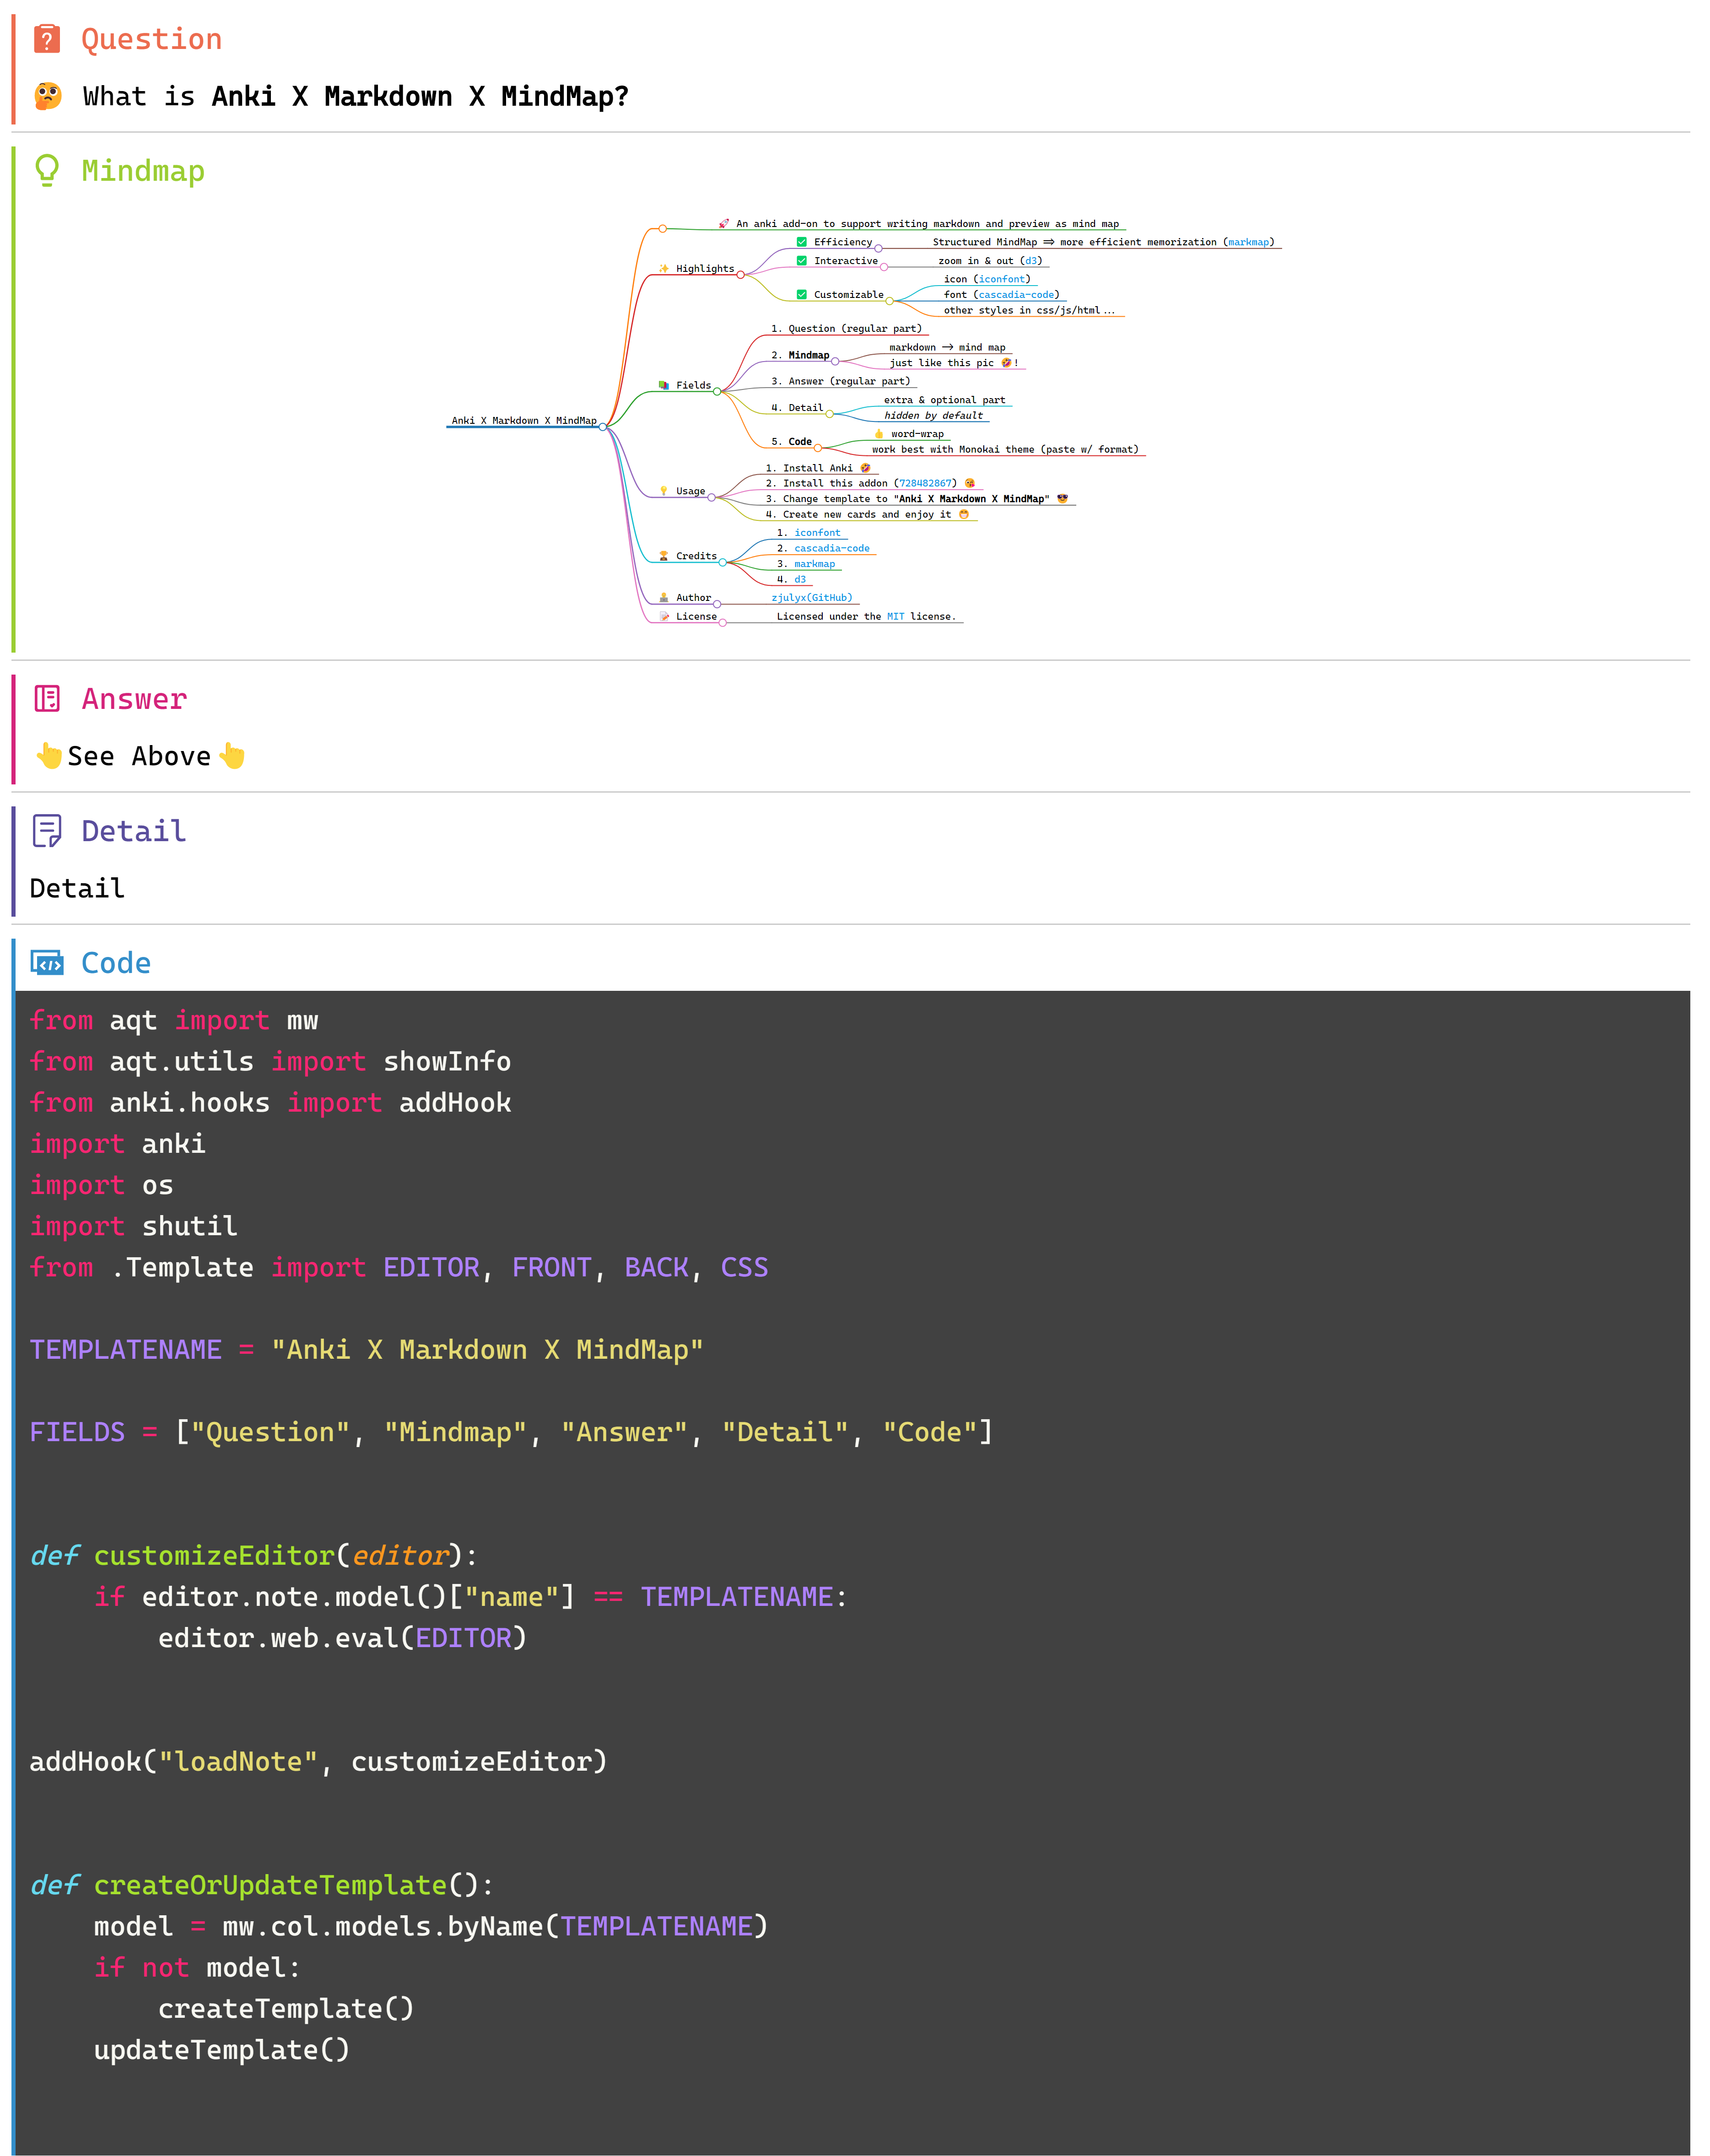Click the Code section header icon
Viewport: 1710px width, 2156px height.
click(47, 963)
